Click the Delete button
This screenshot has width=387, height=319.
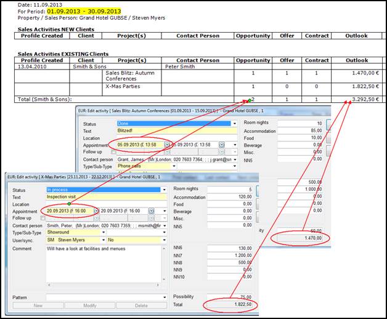pyautogui.click(x=141, y=305)
